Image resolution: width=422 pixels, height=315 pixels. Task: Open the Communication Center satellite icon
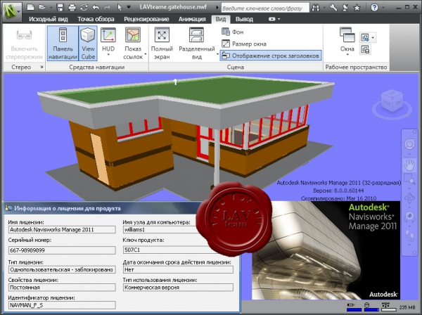[x=345, y=7]
